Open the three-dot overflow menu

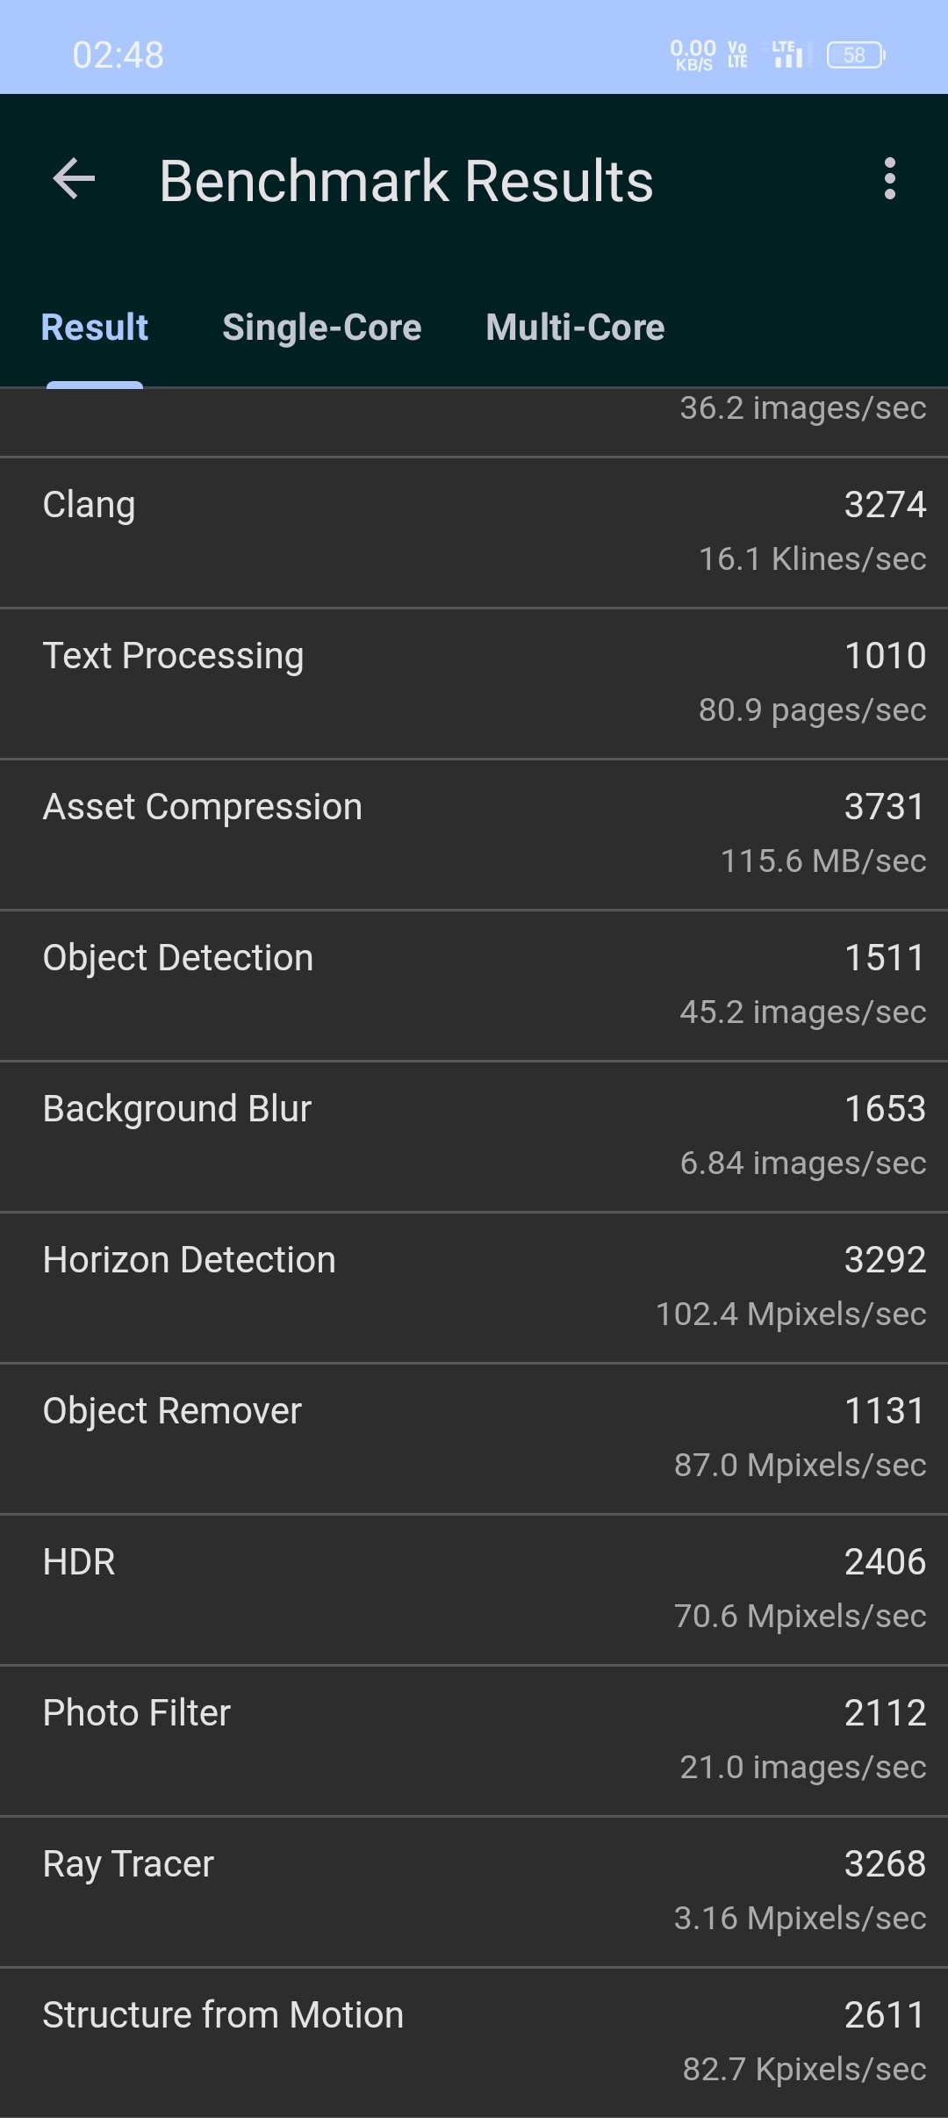[x=890, y=179]
